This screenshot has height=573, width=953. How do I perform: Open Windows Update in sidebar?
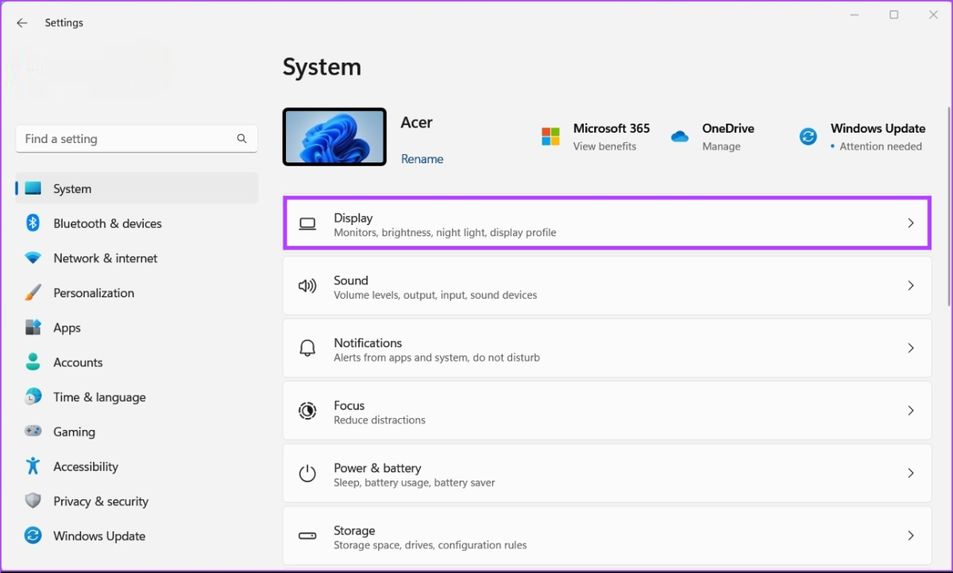137,536
